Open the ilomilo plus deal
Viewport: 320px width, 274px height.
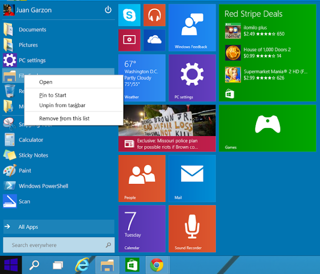[255, 31]
